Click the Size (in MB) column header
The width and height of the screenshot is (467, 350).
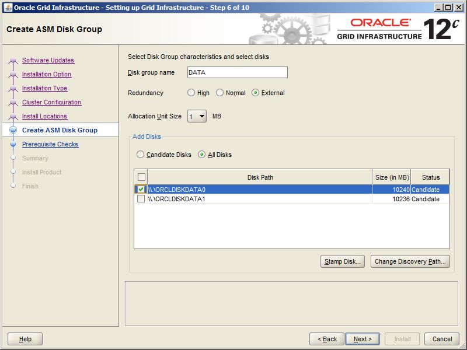[x=392, y=177]
